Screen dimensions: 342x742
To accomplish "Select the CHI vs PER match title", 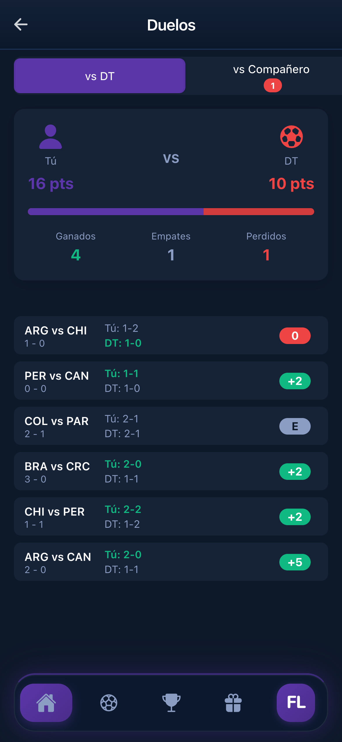I will point(55,512).
